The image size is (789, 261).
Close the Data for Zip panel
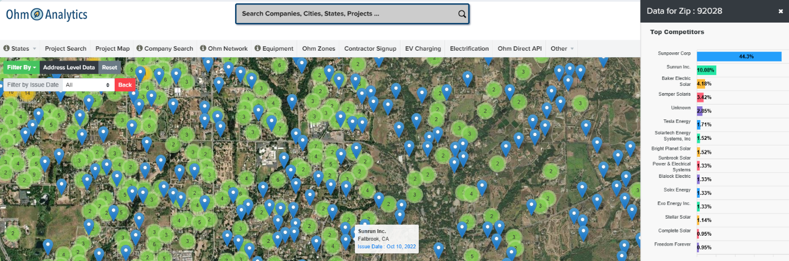pos(780,11)
